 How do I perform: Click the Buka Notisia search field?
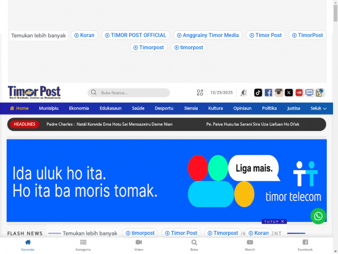(x=128, y=93)
